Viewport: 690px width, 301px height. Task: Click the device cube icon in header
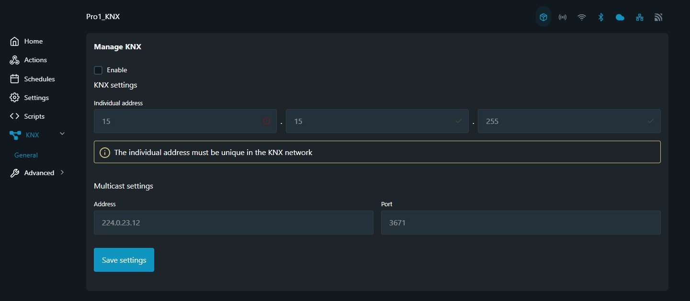coord(543,17)
